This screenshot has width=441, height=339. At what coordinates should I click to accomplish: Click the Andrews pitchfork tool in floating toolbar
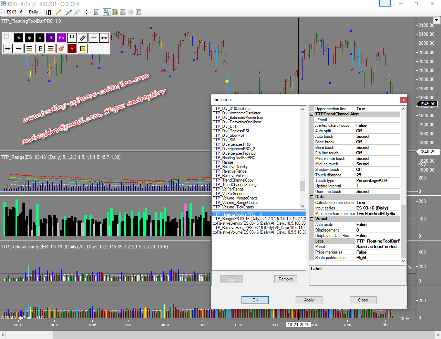tap(72, 38)
